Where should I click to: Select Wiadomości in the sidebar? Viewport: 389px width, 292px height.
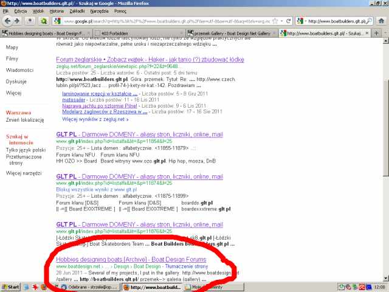pyautogui.click(x=19, y=71)
